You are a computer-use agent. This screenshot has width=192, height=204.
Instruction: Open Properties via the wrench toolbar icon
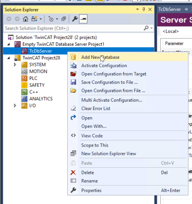75,19
